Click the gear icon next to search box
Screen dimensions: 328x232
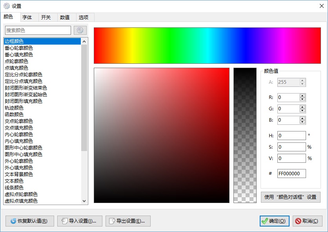pyautogui.click(x=80, y=31)
